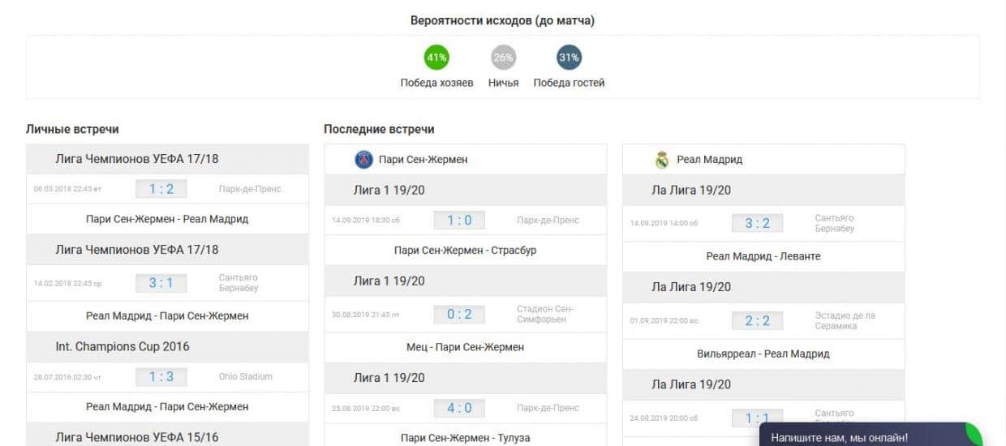Click the Real Madrid crest icon
Screen dimensions: 1006x446
tap(662, 160)
